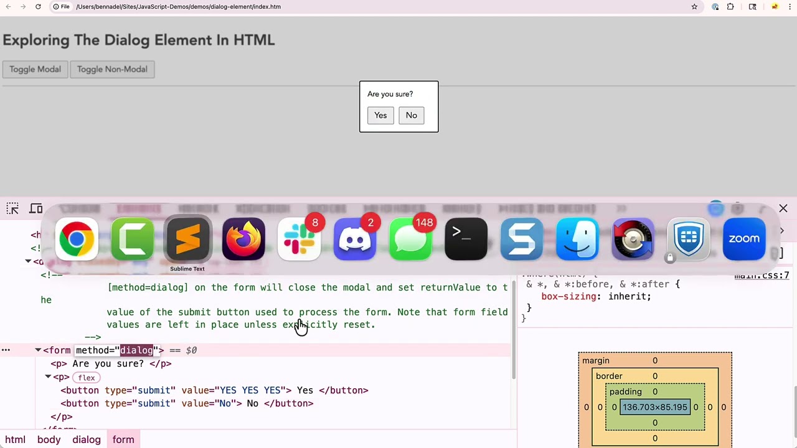Select the 'Are you sure?' paragraph node

[x=111, y=363]
